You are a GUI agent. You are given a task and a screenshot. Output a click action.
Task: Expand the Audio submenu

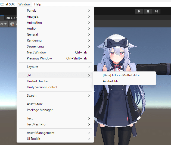55,29
